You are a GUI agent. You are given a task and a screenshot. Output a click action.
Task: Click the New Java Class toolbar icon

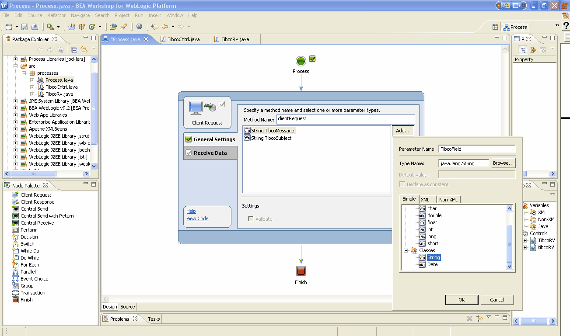coord(92,27)
